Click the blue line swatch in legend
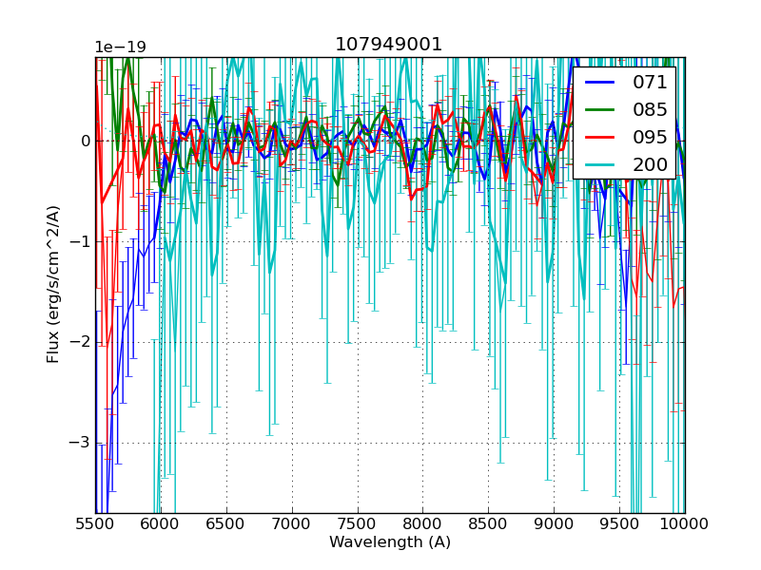 [599, 83]
